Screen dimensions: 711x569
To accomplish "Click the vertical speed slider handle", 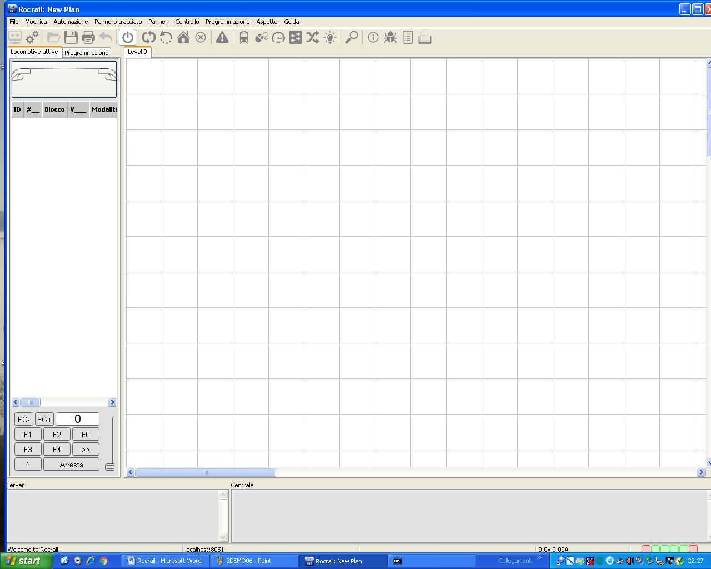I will coord(109,467).
